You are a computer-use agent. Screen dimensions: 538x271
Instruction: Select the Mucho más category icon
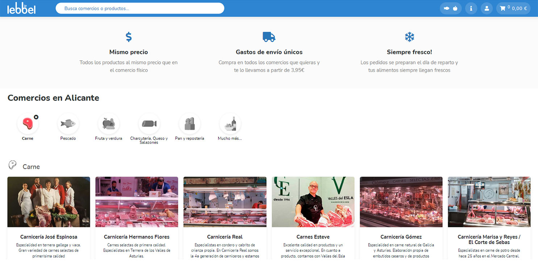pyautogui.click(x=230, y=124)
